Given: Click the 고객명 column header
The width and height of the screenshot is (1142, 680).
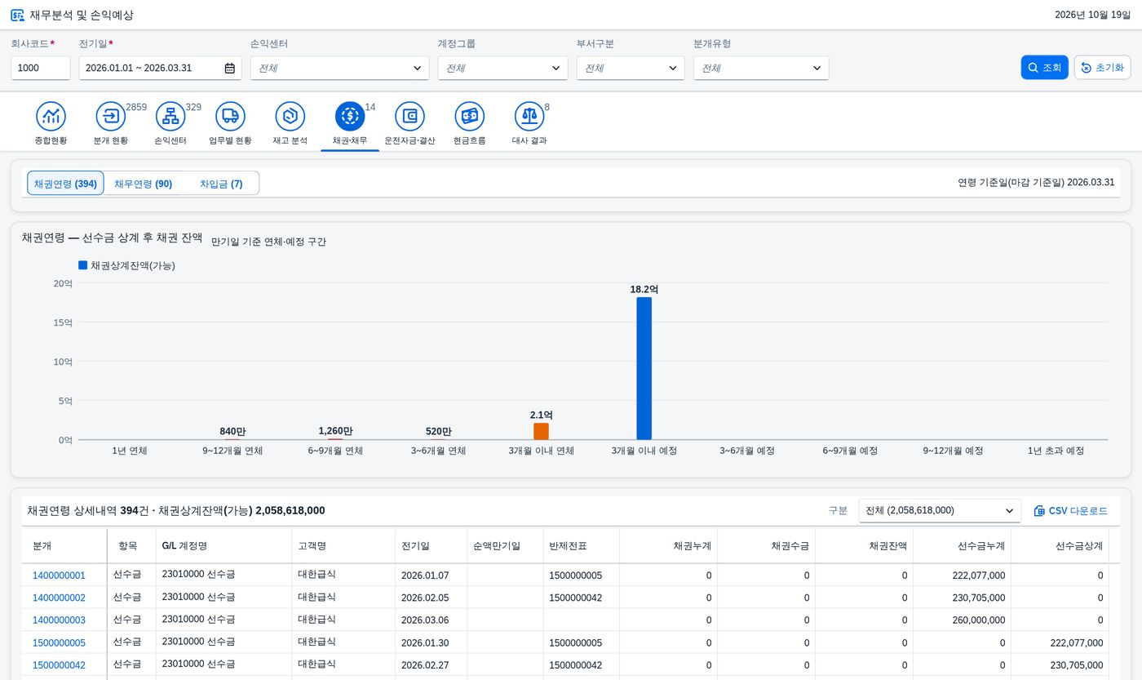Looking at the screenshot, I should click(x=343, y=546).
